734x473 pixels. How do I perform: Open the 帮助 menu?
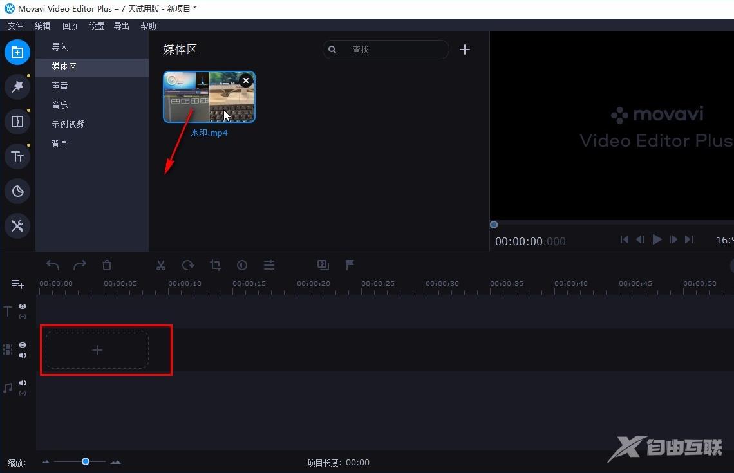pyautogui.click(x=148, y=26)
